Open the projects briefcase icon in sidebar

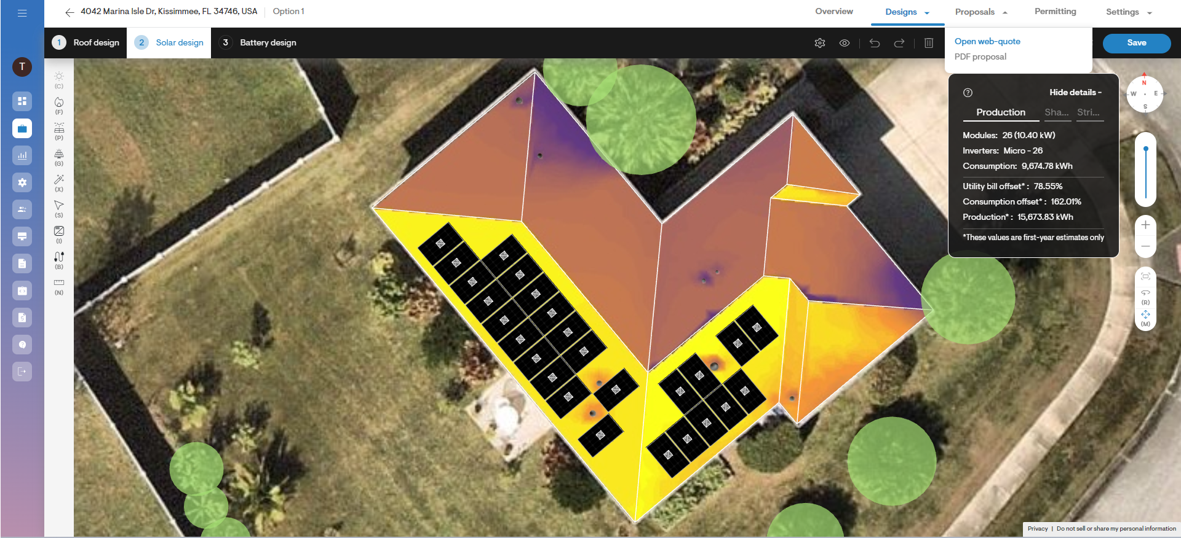point(22,128)
